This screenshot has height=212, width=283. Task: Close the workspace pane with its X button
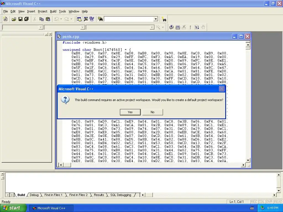[50, 34]
